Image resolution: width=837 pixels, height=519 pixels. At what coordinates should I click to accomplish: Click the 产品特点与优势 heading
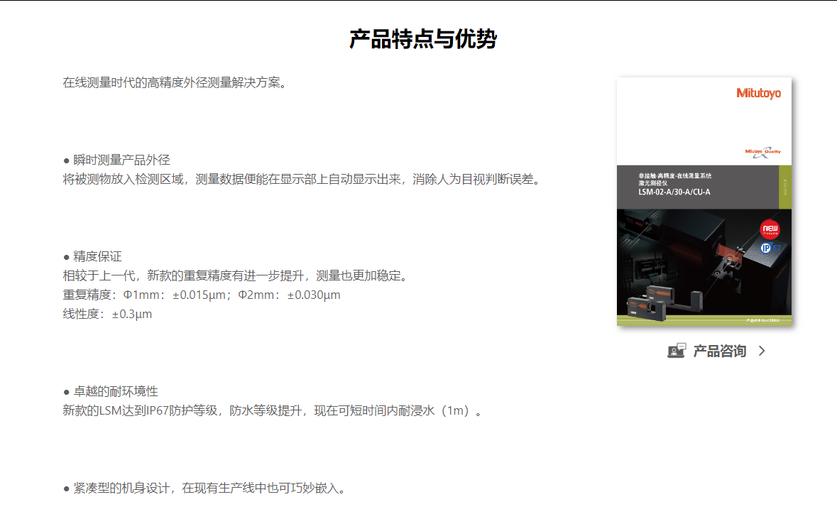tap(422, 40)
